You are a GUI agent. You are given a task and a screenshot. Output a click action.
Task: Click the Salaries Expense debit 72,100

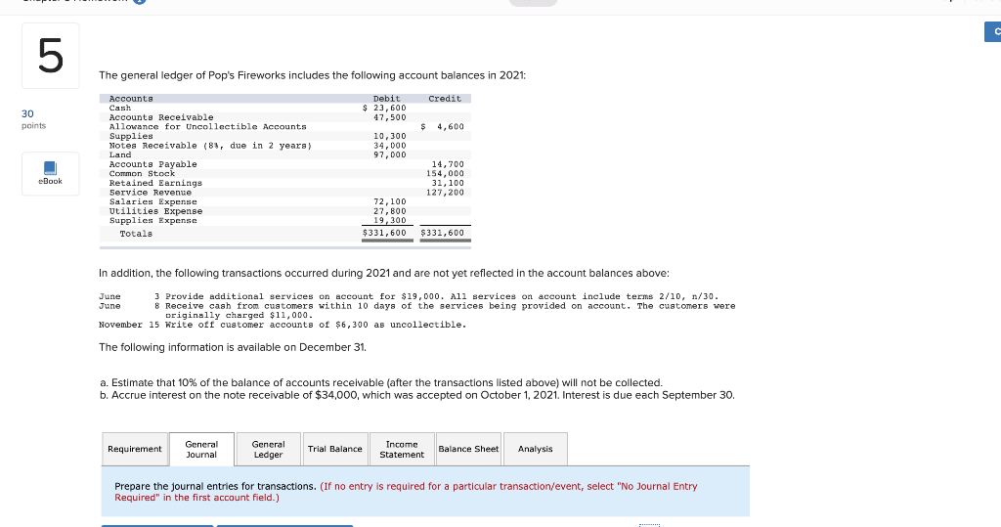pyautogui.click(x=389, y=201)
